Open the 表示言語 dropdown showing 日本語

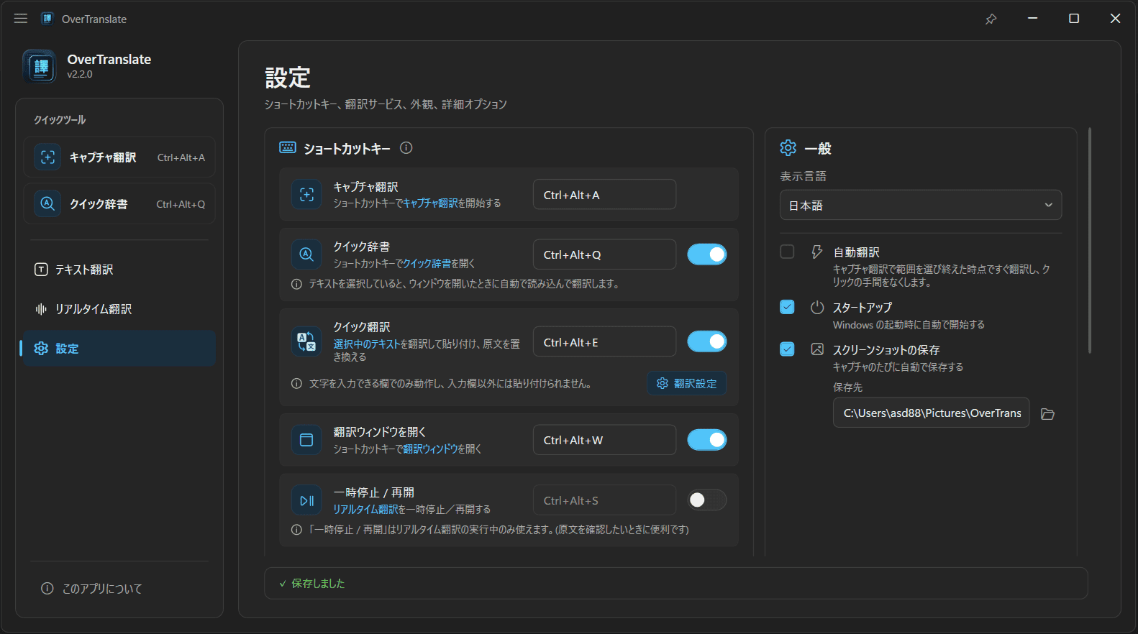tap(921, 205)
